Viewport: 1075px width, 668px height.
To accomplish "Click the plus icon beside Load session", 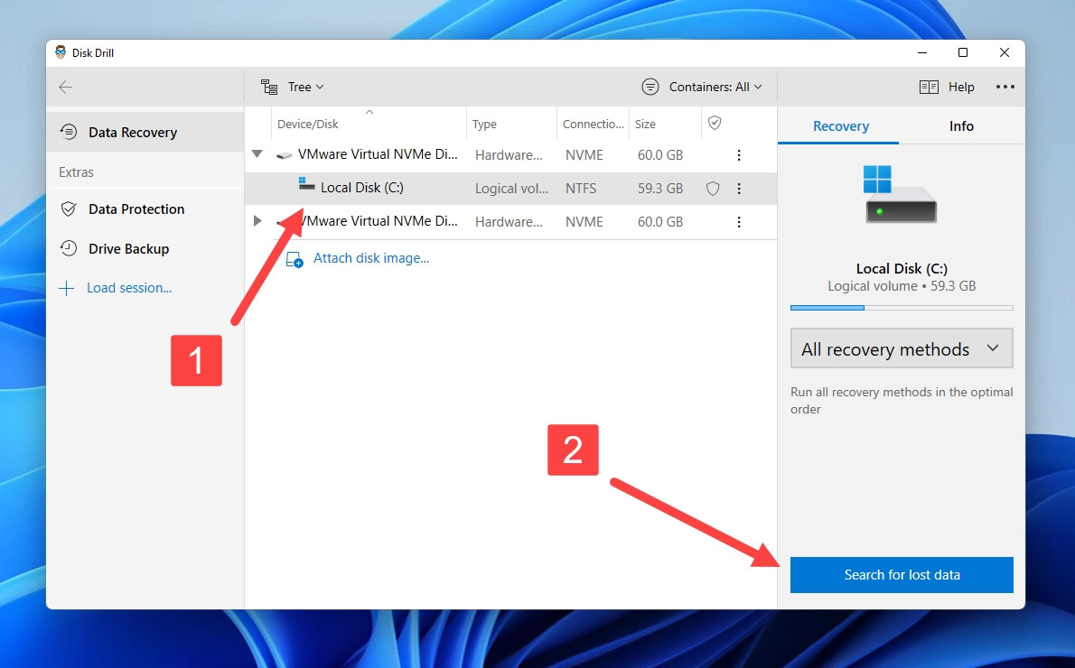I will click(x=67, y=288).
